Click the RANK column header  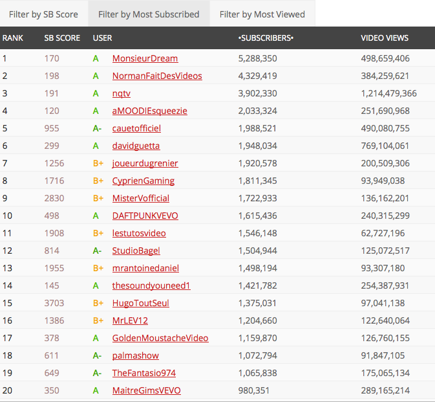coord(13,38)
